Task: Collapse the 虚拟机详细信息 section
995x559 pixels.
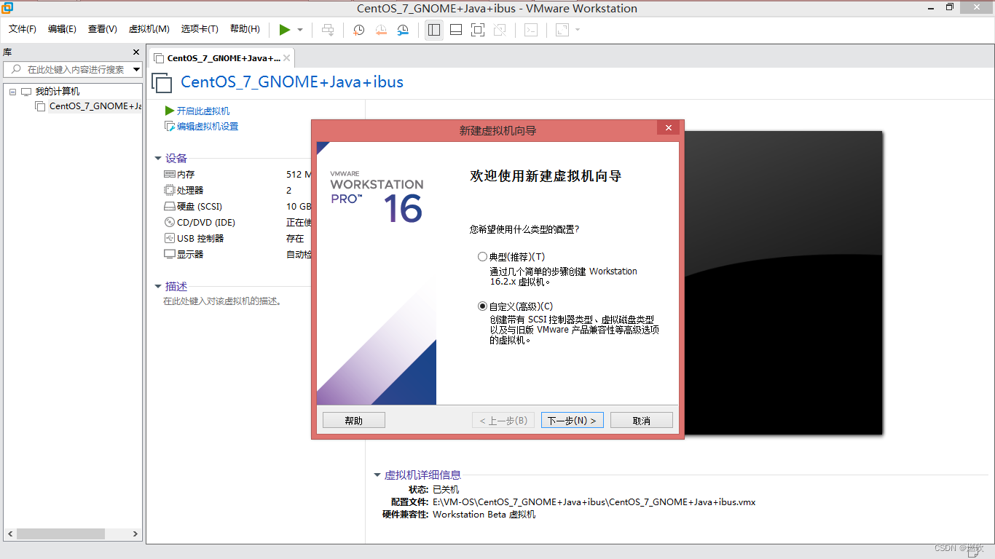Action: coord(377,475)
